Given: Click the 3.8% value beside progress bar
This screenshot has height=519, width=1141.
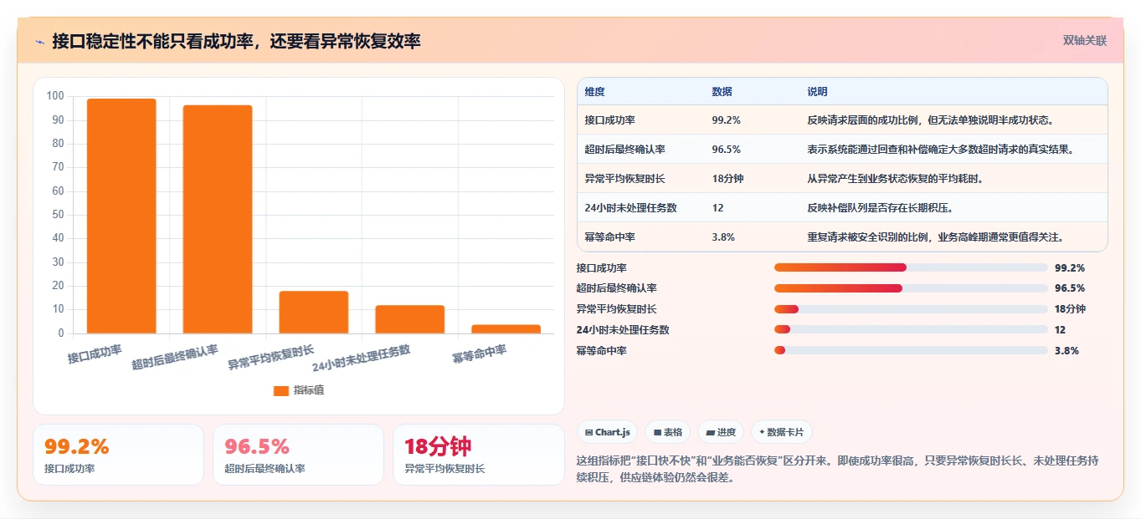Looking at the screenshot, I should 1066,350.
